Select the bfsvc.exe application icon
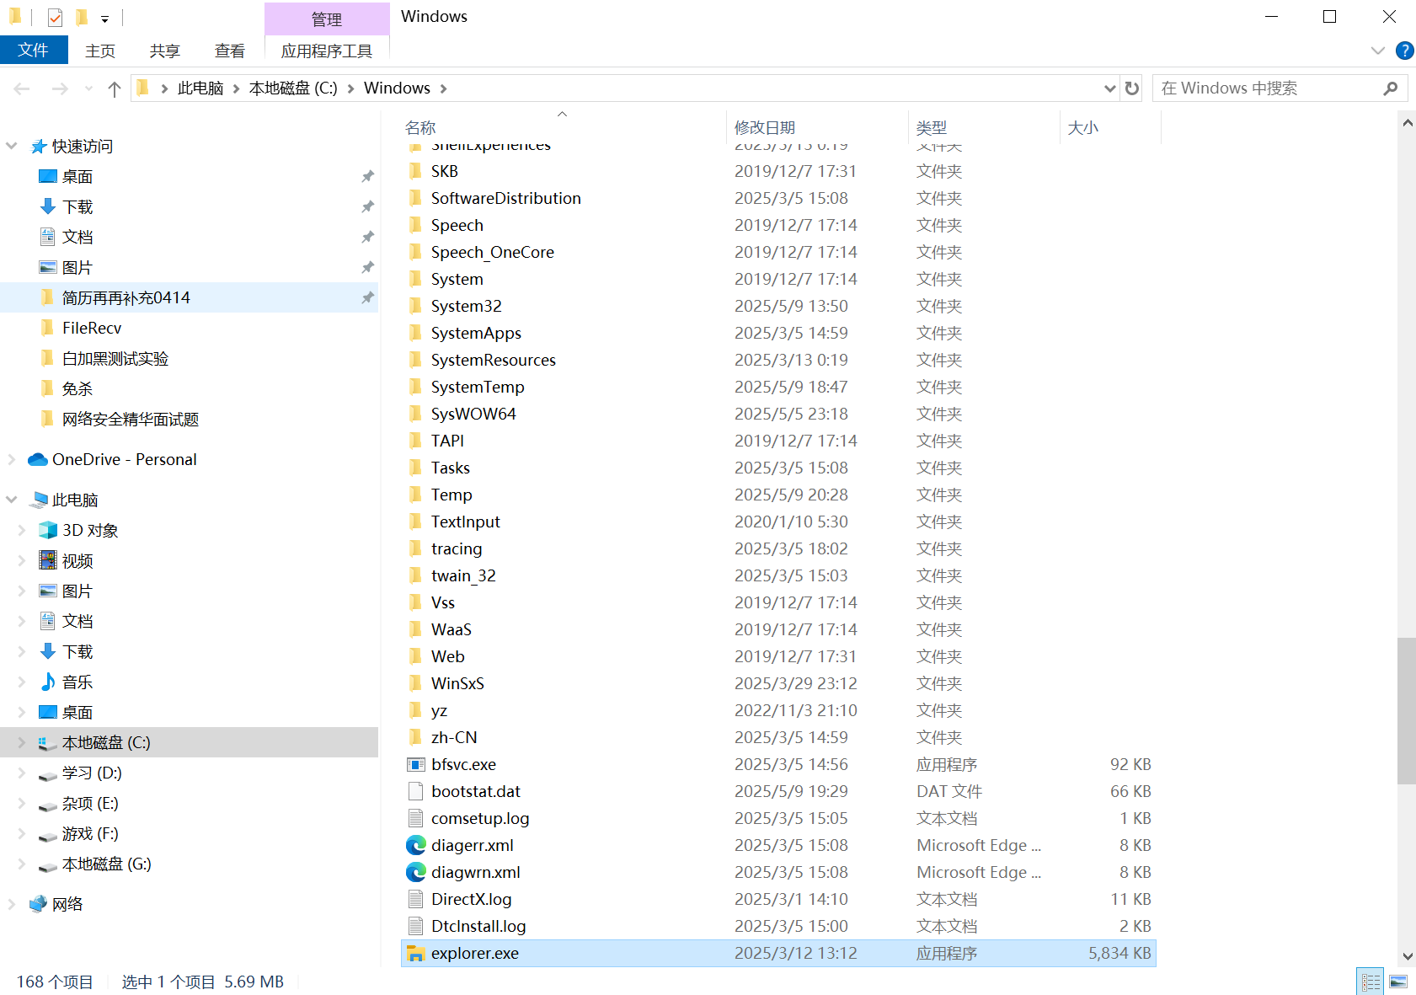This screenshot has width=1416, height=995. [415, 764]
